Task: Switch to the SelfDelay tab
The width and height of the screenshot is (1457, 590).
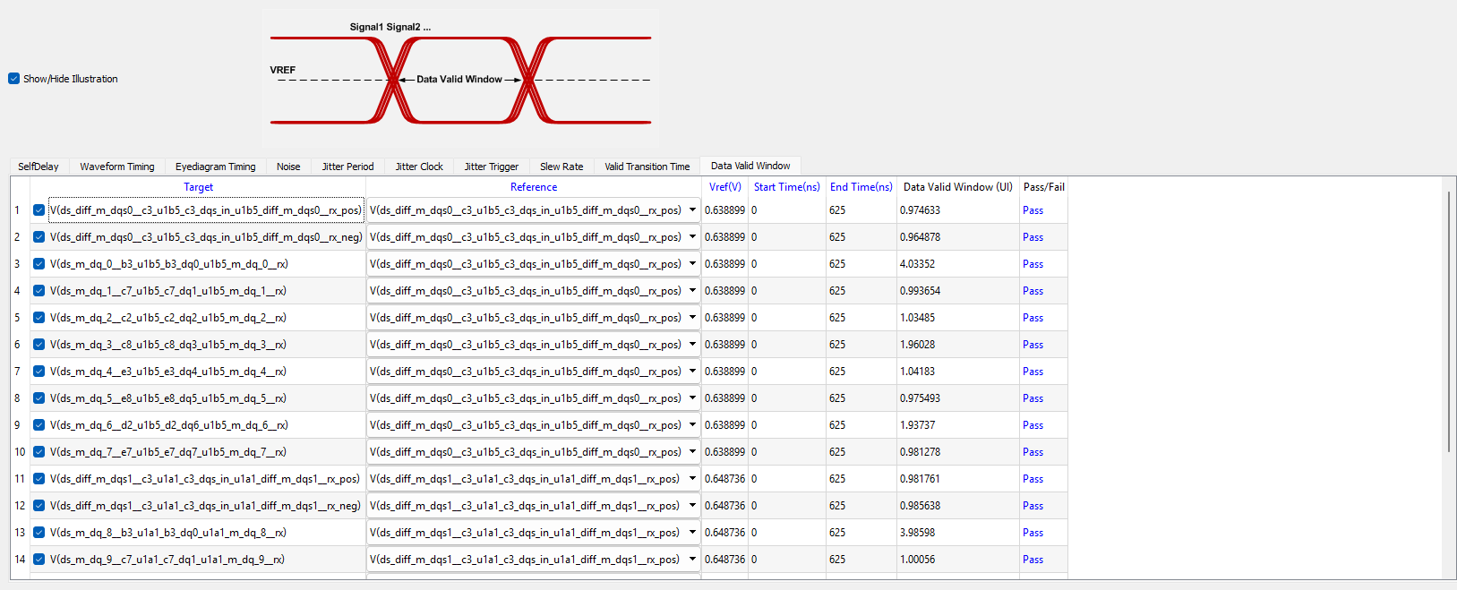Action: 39,167
